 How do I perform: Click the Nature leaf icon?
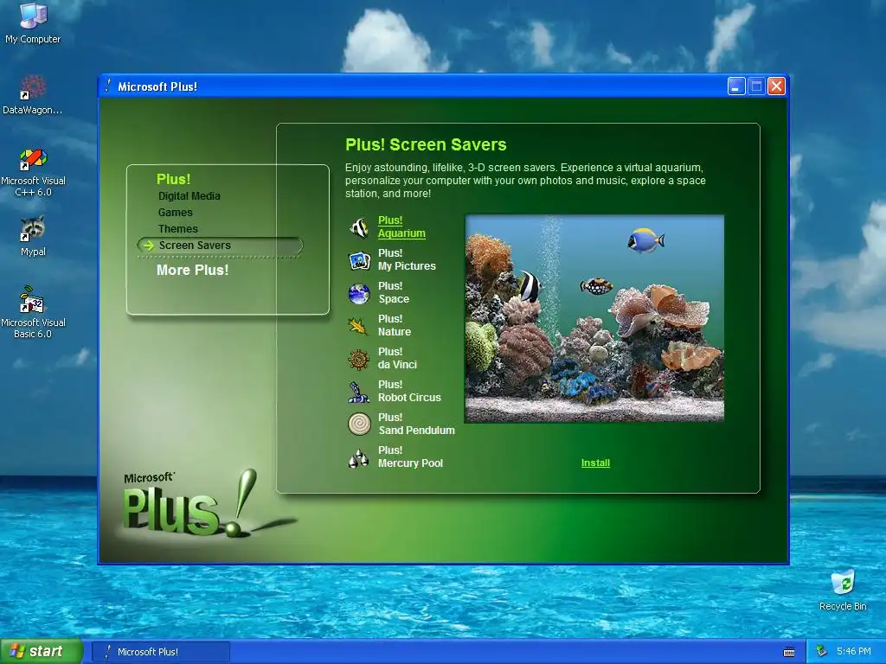(x=359, y=326)
